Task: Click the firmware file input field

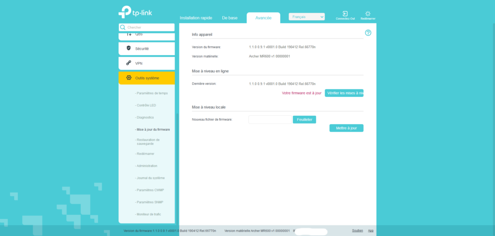Action: pyautogui.click(x=270, y=119)
